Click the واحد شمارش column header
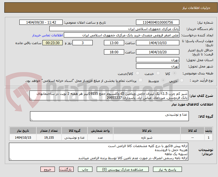Screen dimensions: 218x177 pyautogui.click(x=100, y=131)
